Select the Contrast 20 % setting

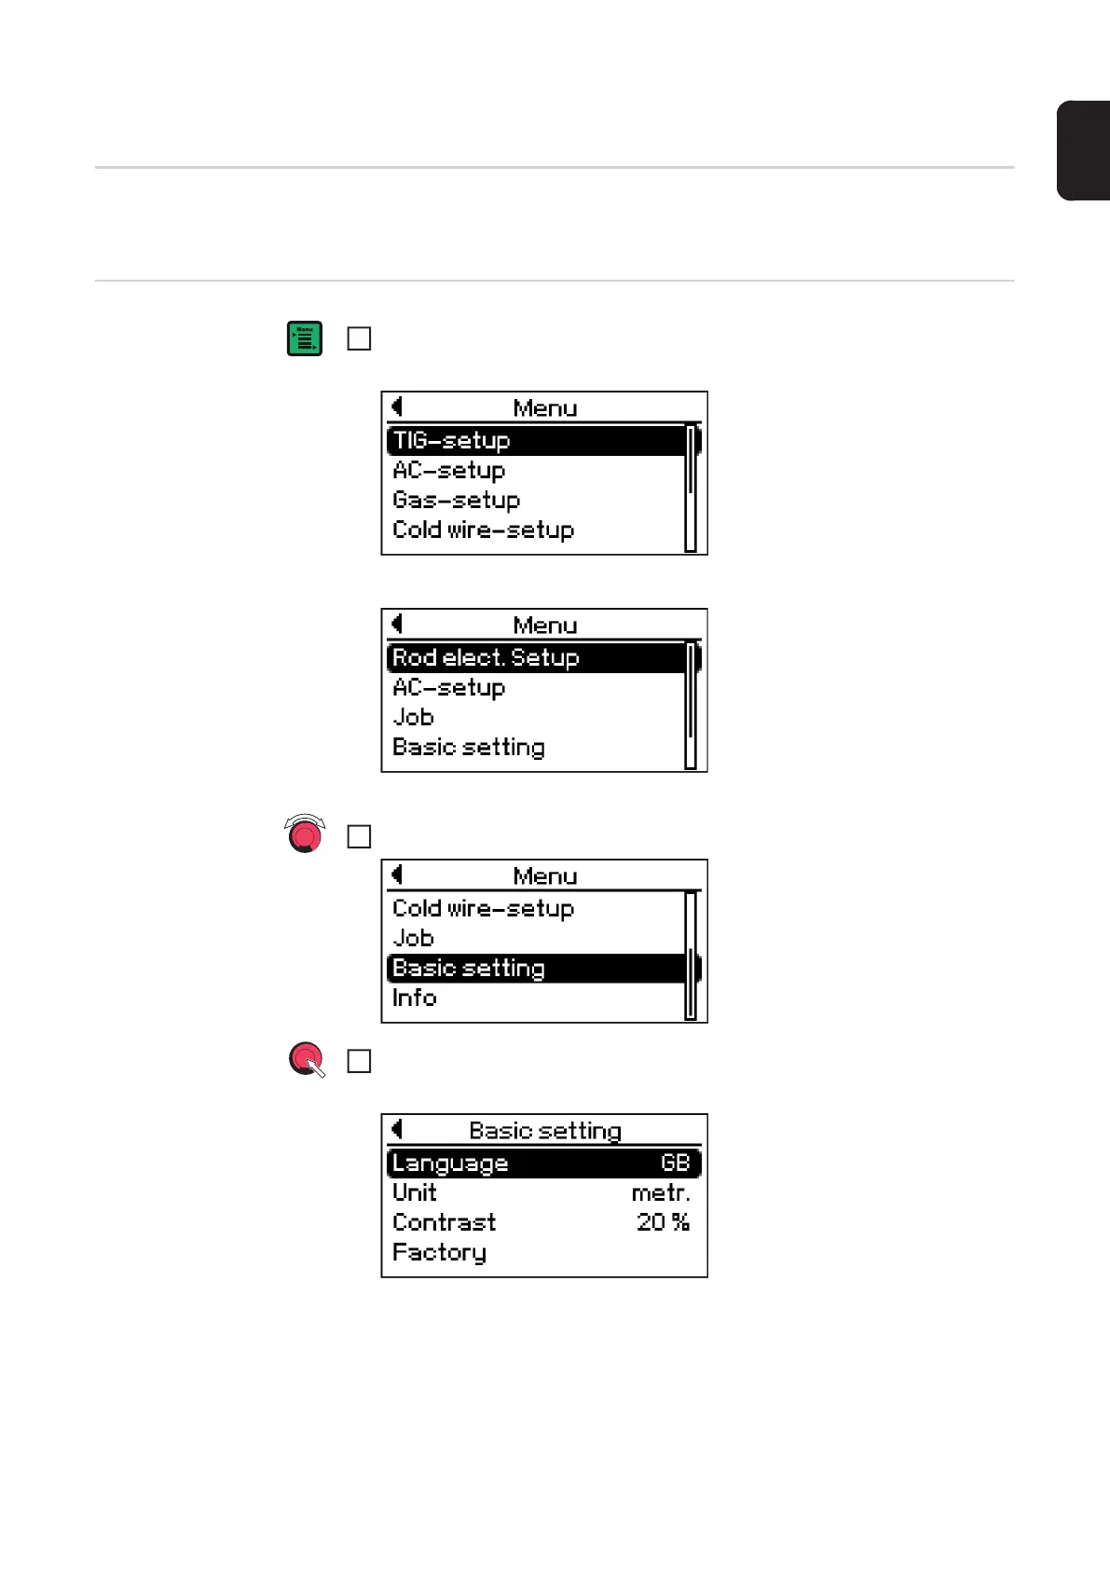[541, 1222]
